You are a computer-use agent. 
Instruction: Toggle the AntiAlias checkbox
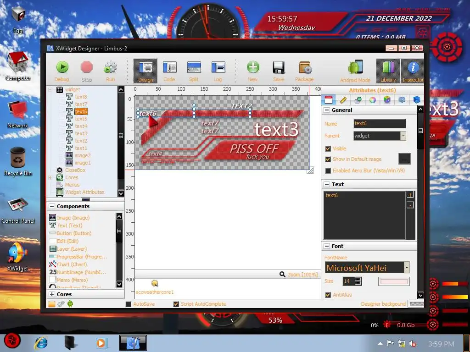pos(328,295)
